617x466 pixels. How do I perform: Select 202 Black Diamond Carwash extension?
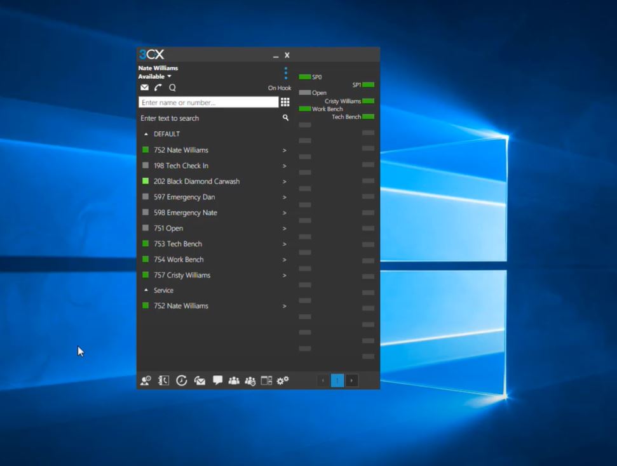point(196,182)
